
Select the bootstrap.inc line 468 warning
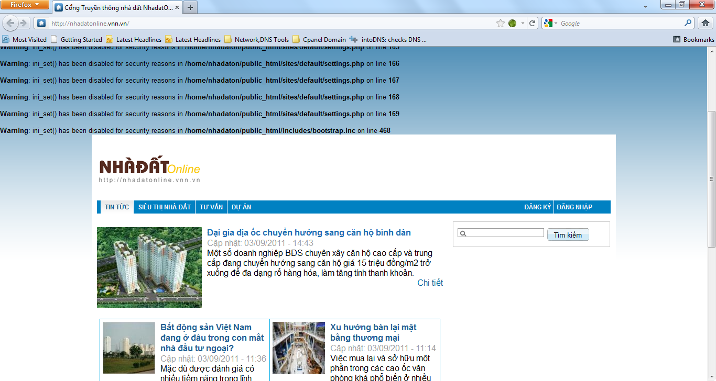[195, 131]
